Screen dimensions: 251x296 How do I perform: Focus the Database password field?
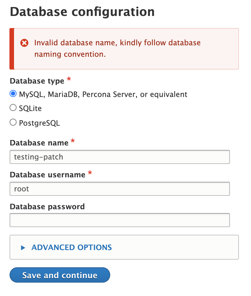120,220
